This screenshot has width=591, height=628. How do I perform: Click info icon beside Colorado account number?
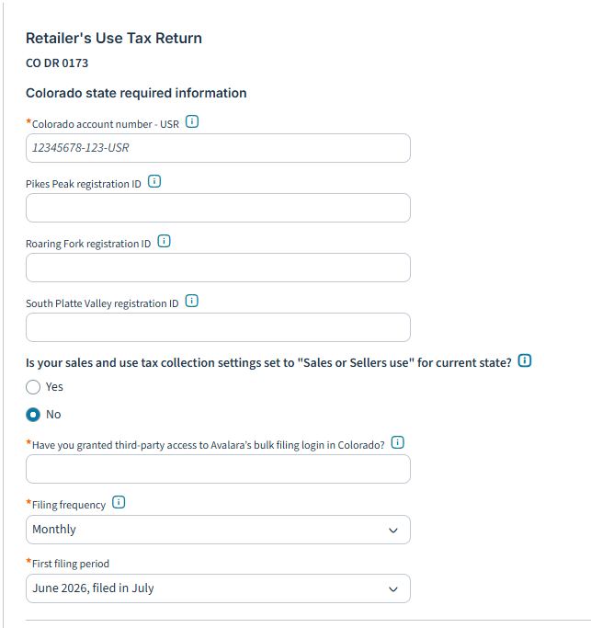click(192, 121)
